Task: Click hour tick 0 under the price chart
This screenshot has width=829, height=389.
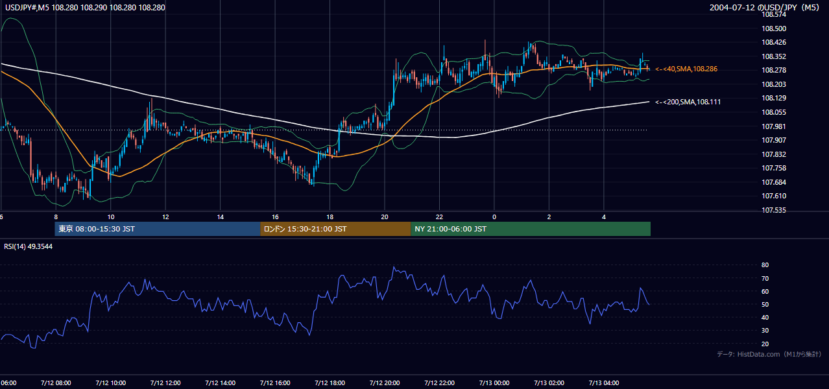Action: 494,217
